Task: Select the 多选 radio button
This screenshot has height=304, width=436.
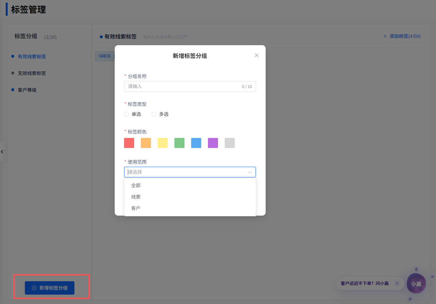Action: 154,114
